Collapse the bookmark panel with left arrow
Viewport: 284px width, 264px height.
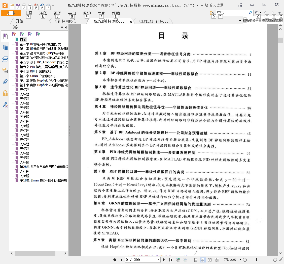tap(66, 27)
